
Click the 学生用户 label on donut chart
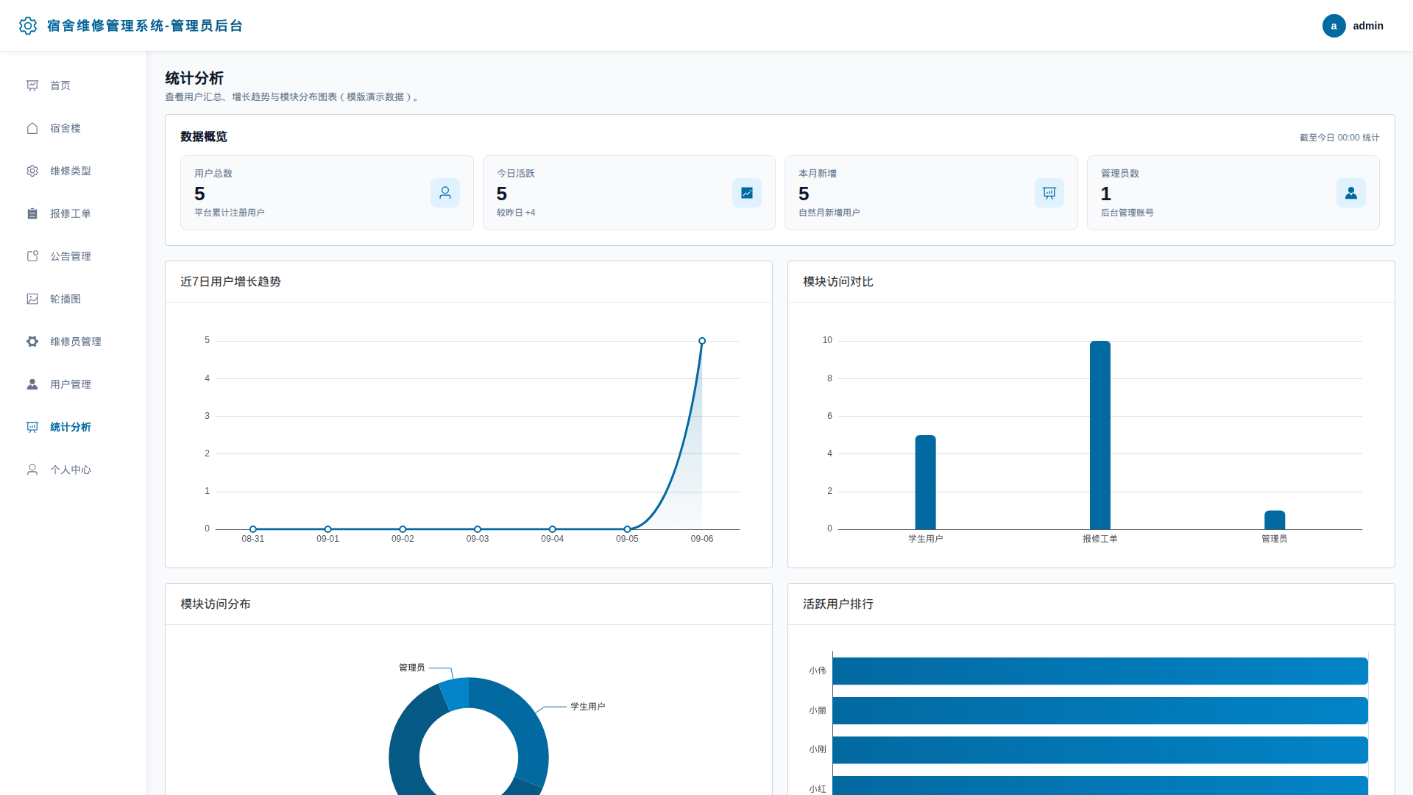(588, 707)
